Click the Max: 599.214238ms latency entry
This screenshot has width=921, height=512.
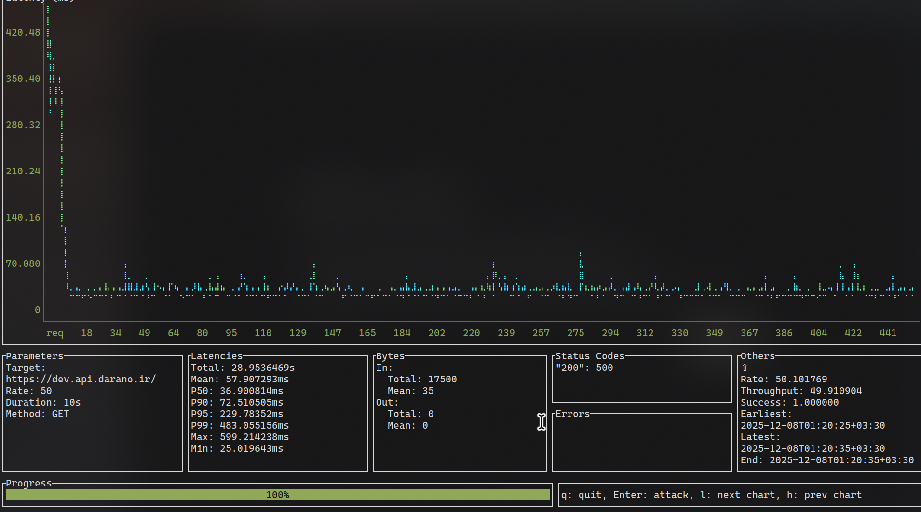[x=240, y=437]
